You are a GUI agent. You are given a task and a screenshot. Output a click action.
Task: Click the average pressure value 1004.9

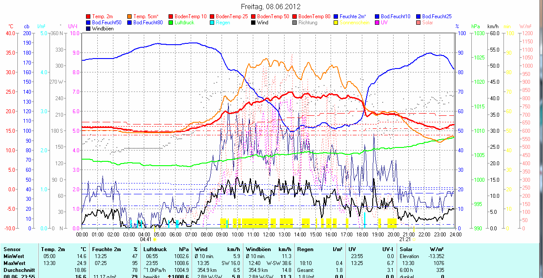coord(182,269)
